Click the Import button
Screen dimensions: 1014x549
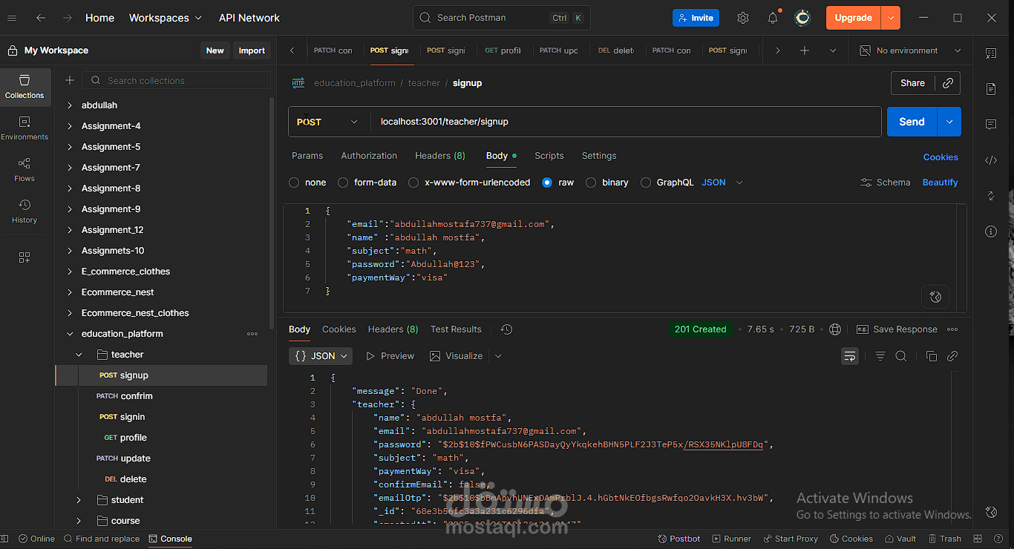tap(252, 50)
